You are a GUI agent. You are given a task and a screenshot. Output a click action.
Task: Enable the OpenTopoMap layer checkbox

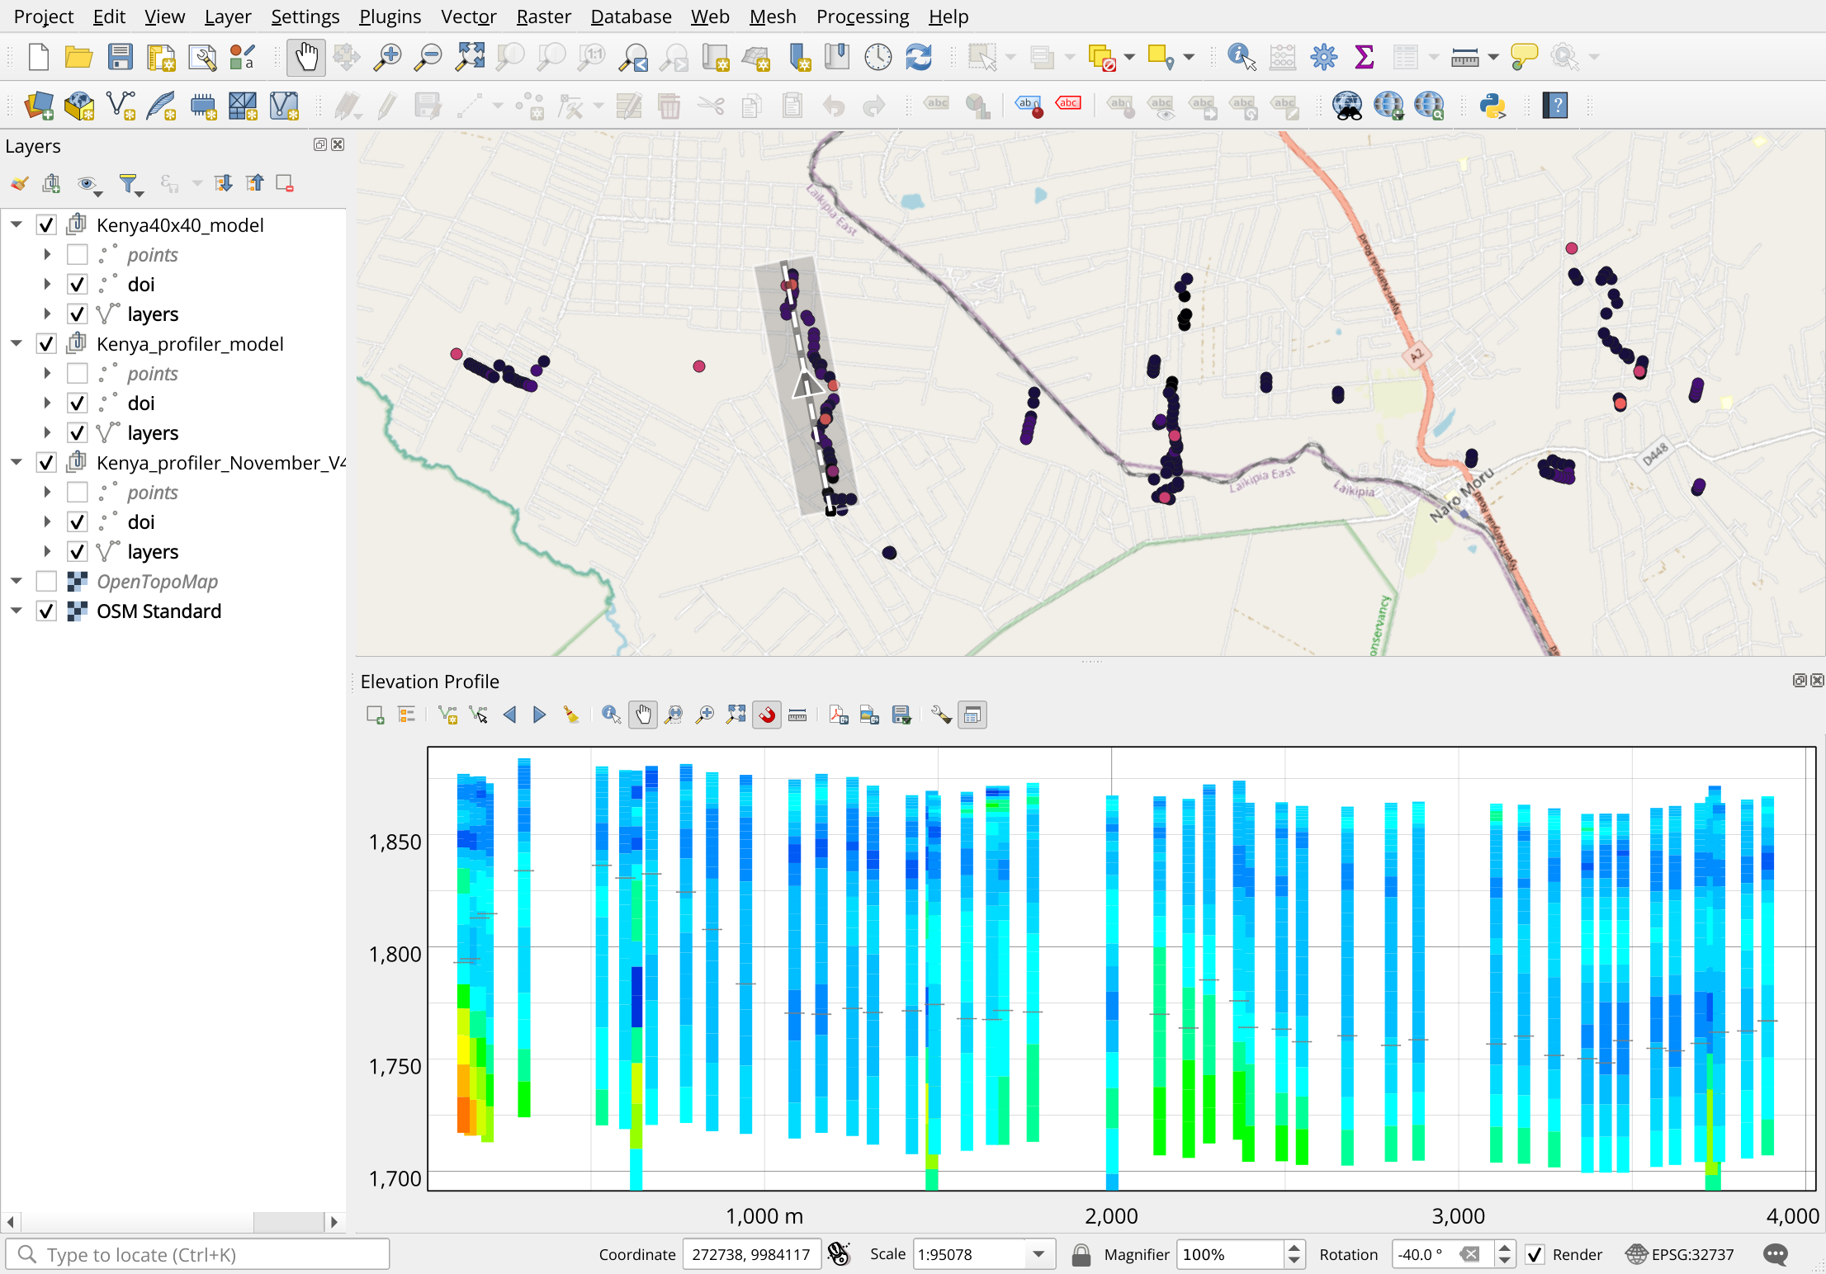coord(46,581)
